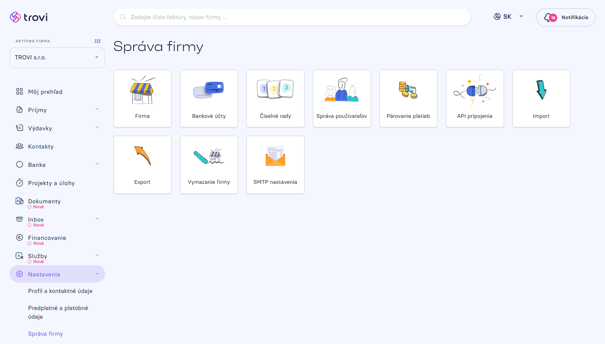
Task: Collapse the Nastavenia submenu arrow
Action: click(x=97, y=274)
